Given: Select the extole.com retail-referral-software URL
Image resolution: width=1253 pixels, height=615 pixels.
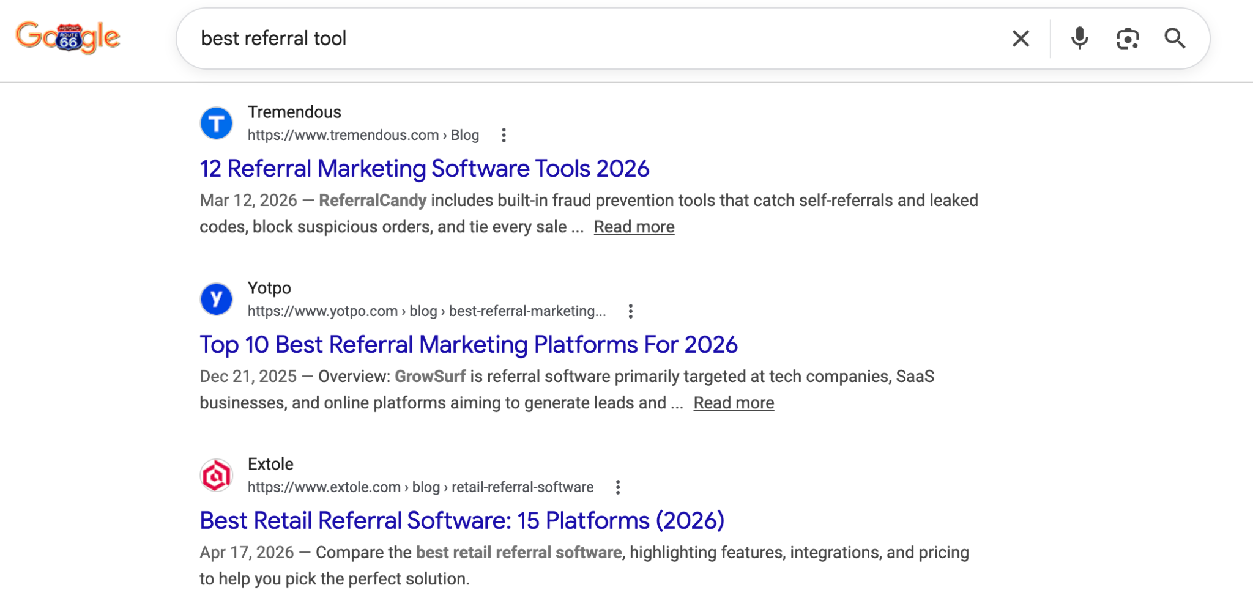Looking at the screenshot, I should 421,487.
